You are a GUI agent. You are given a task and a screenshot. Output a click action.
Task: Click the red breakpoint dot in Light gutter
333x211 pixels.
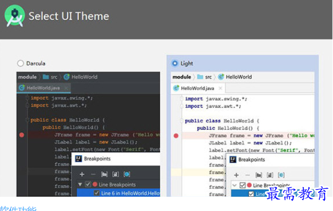(x=176, y=136)
